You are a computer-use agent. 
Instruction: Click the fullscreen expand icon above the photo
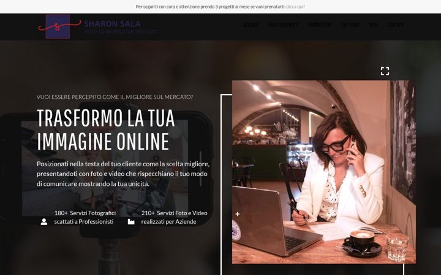(385, 71)
